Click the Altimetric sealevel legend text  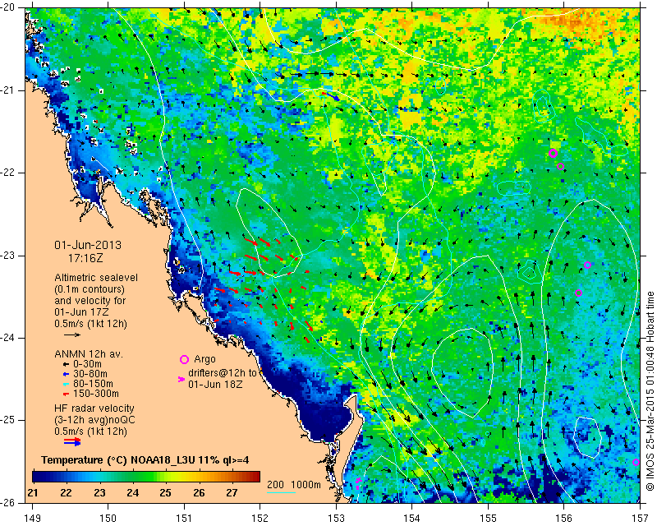tap(96, 278)
